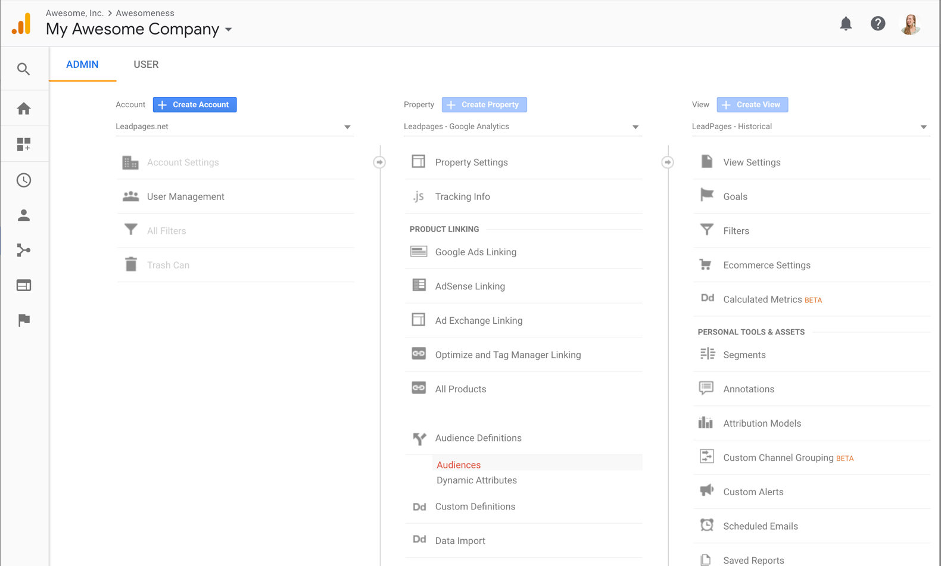941x566 pixels.
Task: Open Ecommerce Settings link
Action: 767,265
